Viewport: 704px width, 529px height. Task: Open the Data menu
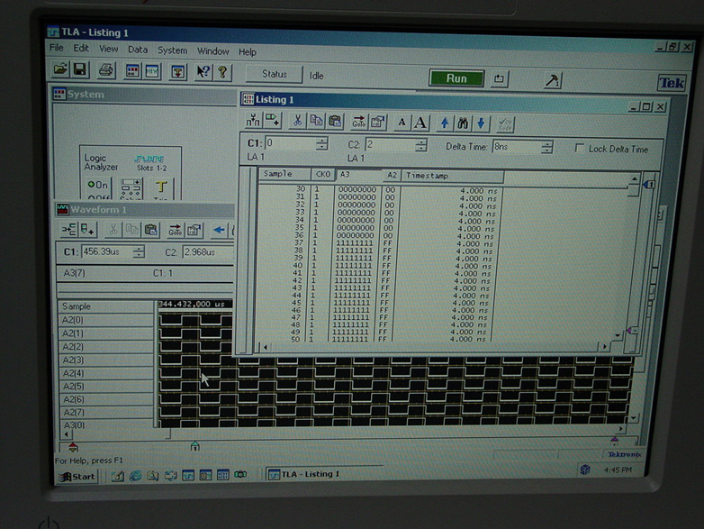(x=138, y=50)
